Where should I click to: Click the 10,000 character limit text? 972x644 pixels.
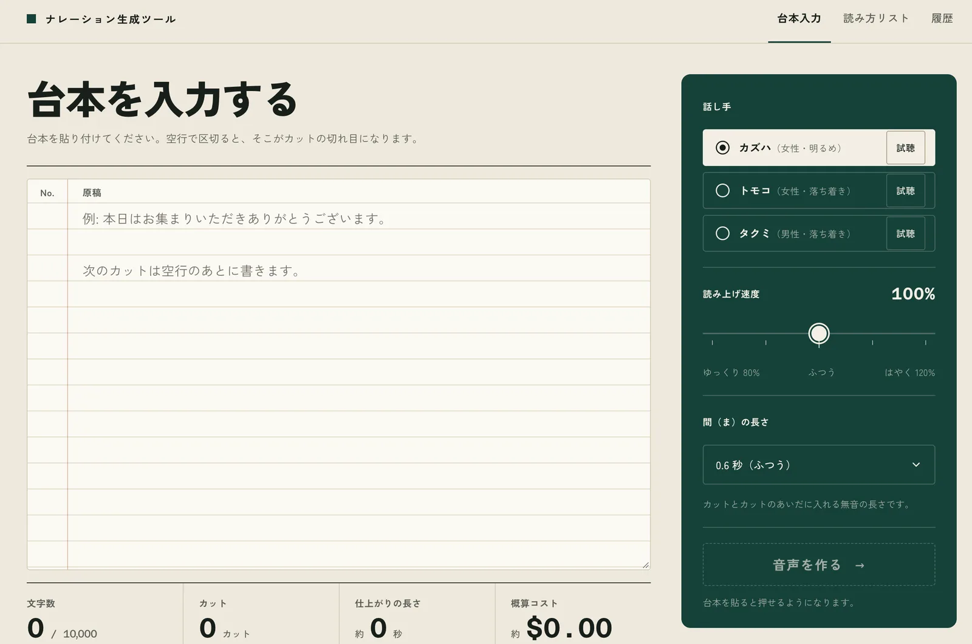80,634
